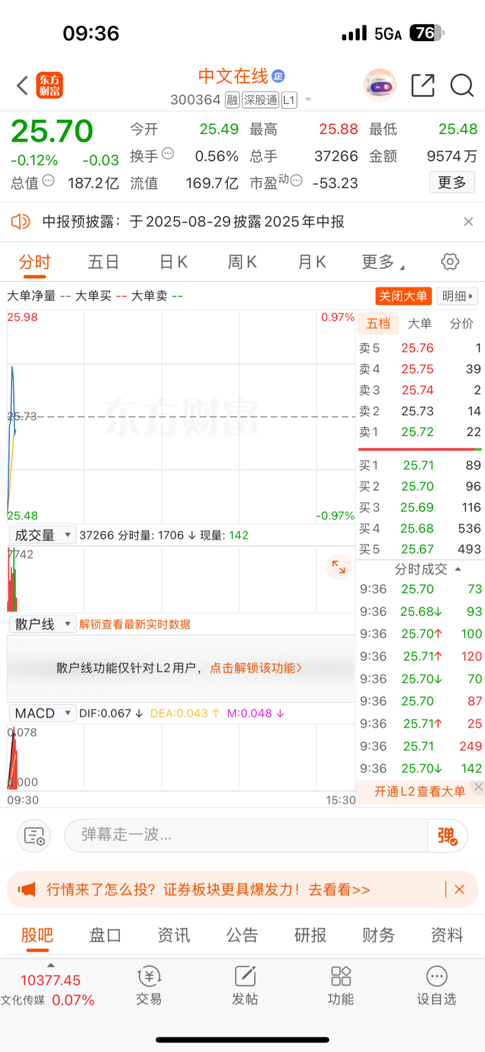Tap the megaphone promo icon
485x1052 pixels.
pyautogui.click(x=27, y=890)
